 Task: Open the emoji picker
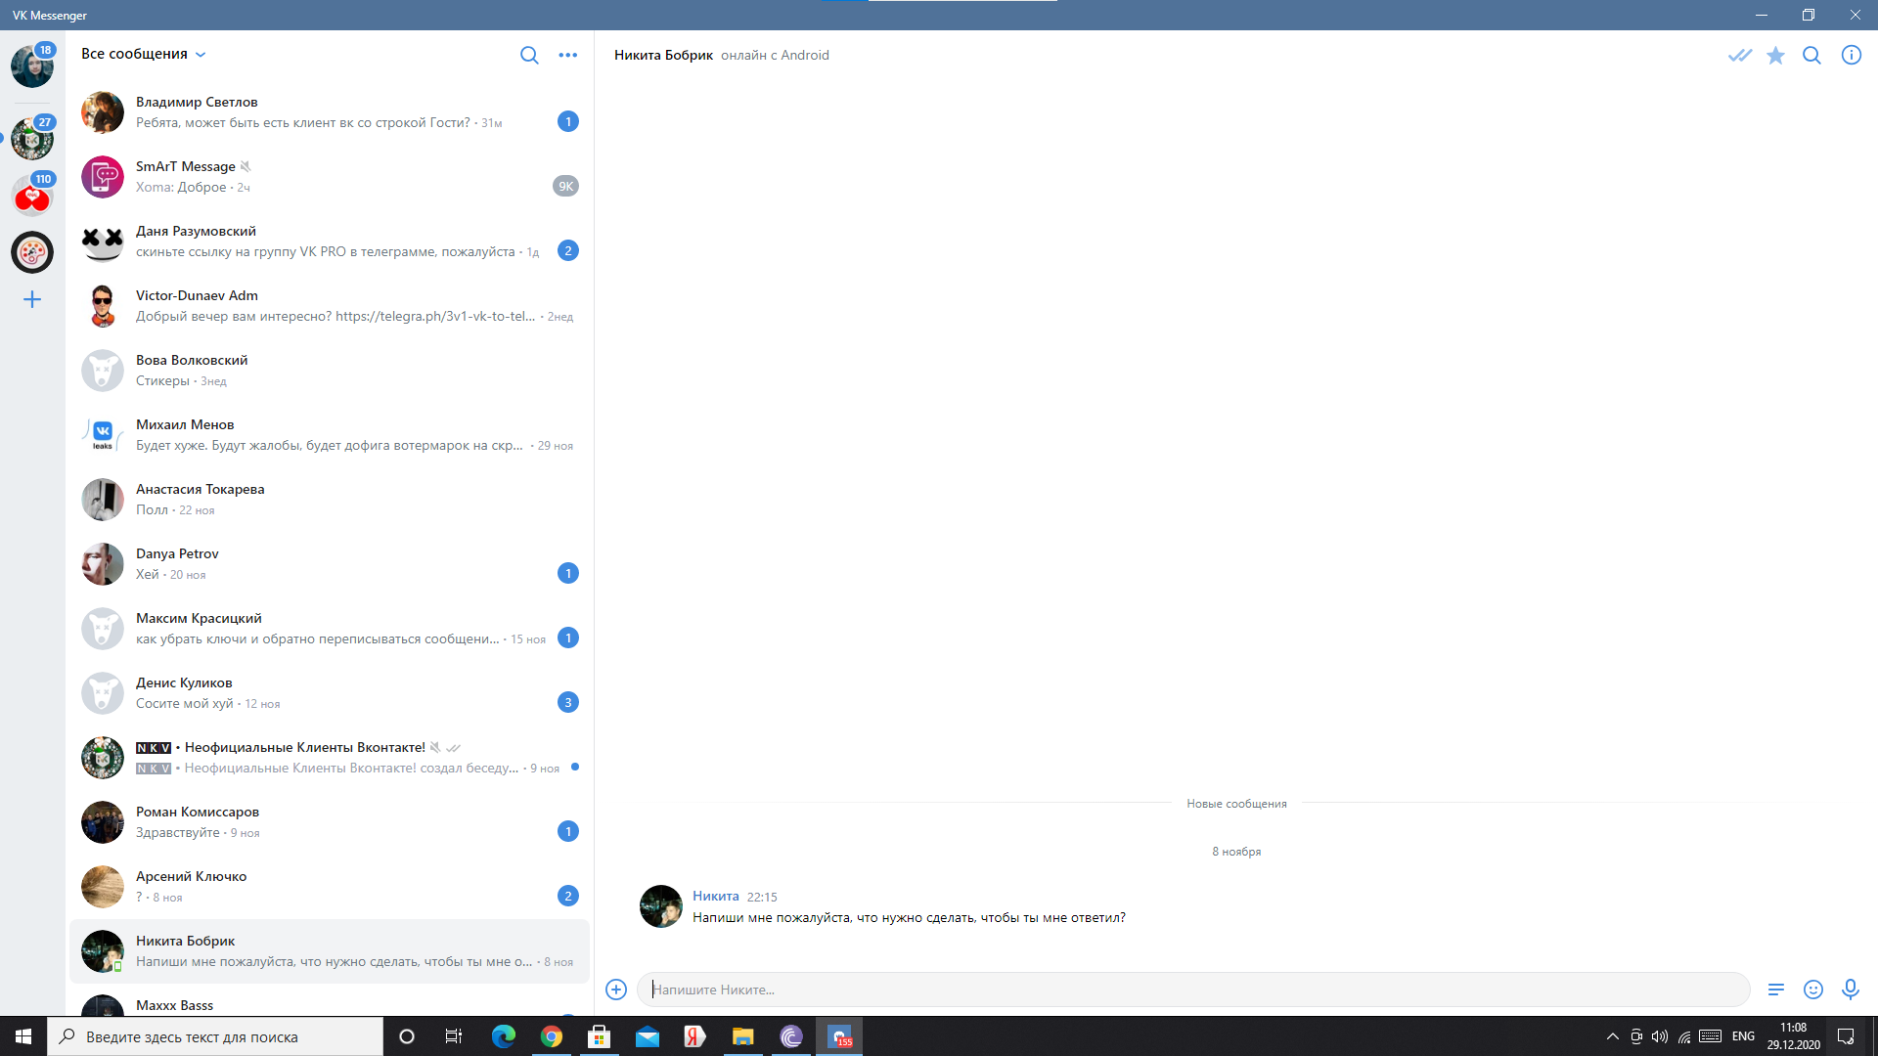tap(1812, 990)
